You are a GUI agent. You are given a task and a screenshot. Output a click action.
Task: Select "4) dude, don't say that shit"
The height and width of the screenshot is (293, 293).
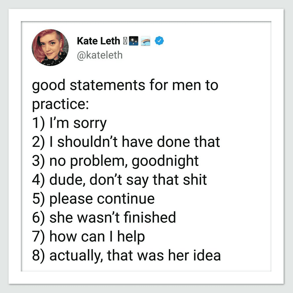pos(119,180)
